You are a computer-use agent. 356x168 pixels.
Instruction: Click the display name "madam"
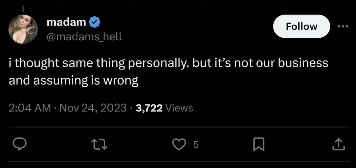(x=66, y=22)
